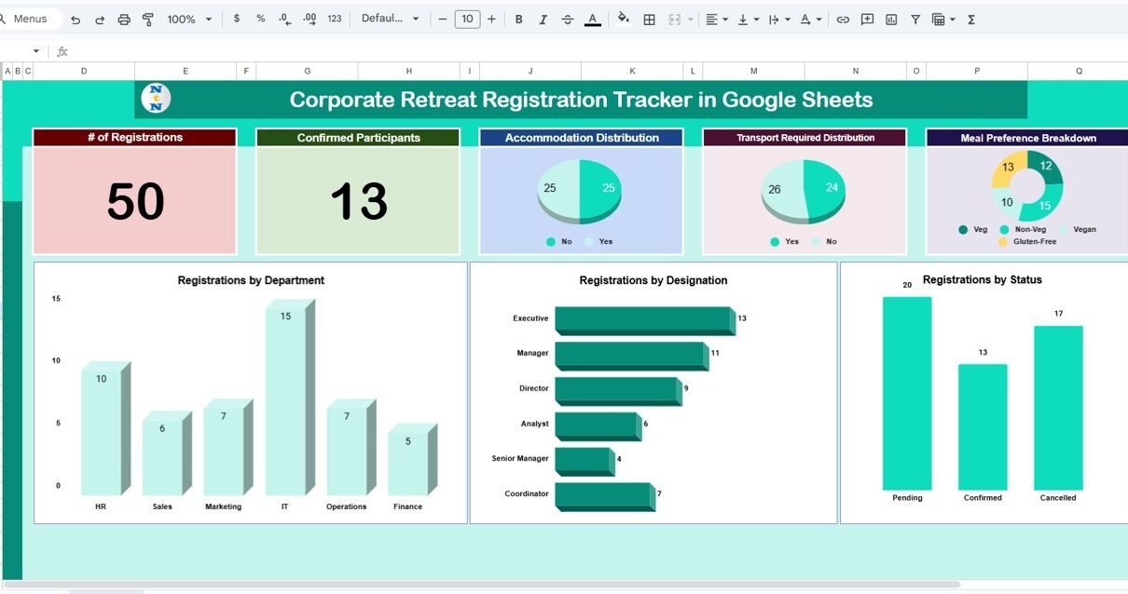Click Format as currency button
This screenshot has height=594, width=1128.
[237, 20]
